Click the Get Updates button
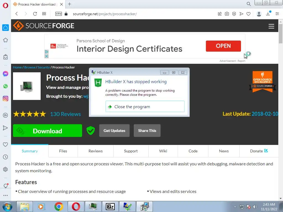The width and height of the screenshot is (283, 212). tap(114, 131)
